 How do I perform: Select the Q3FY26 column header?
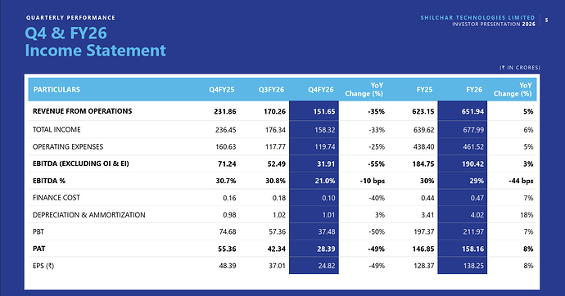271,90
